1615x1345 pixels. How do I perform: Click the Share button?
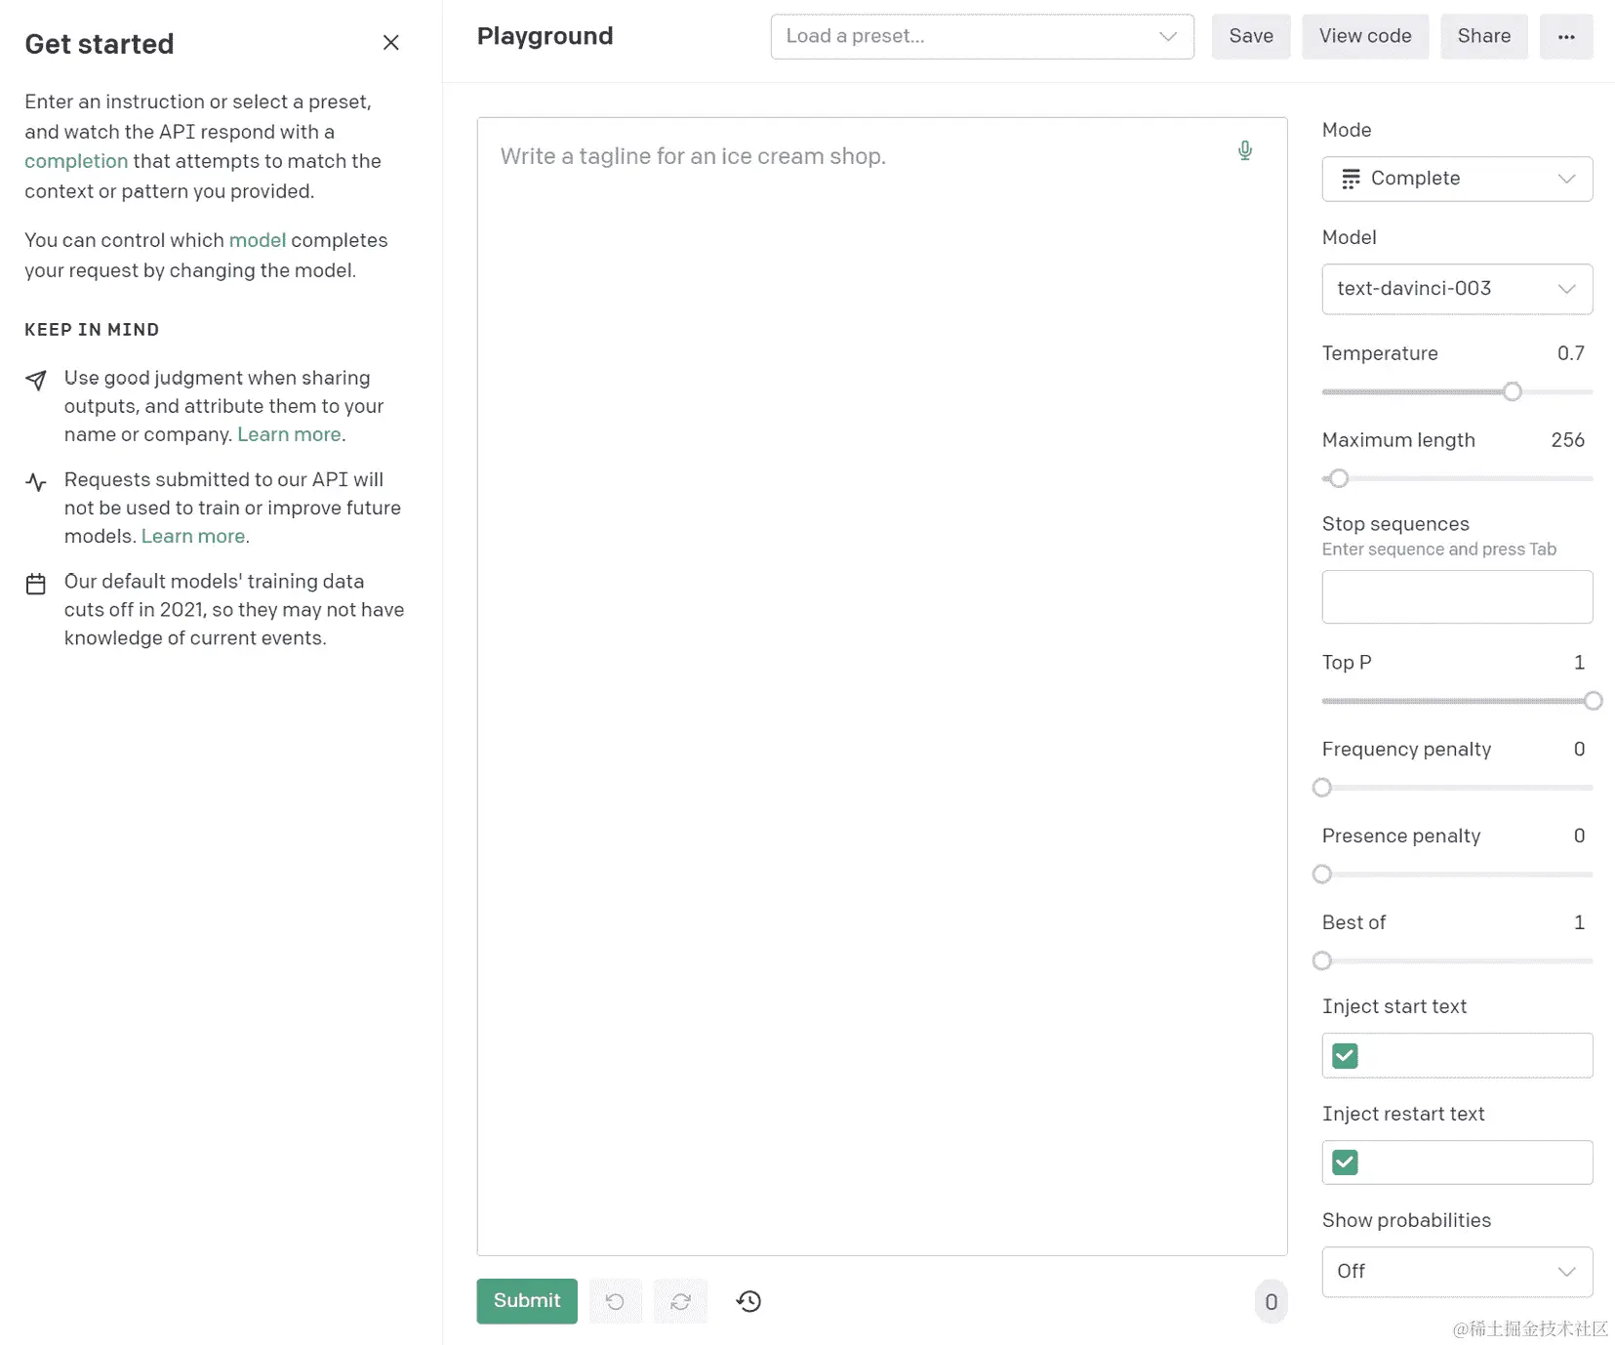tap(1483, 36)
